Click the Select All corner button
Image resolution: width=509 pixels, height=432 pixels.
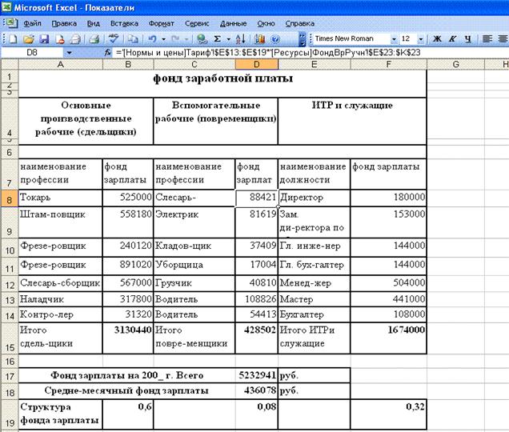pyautogui.click(x=10, y=64)
